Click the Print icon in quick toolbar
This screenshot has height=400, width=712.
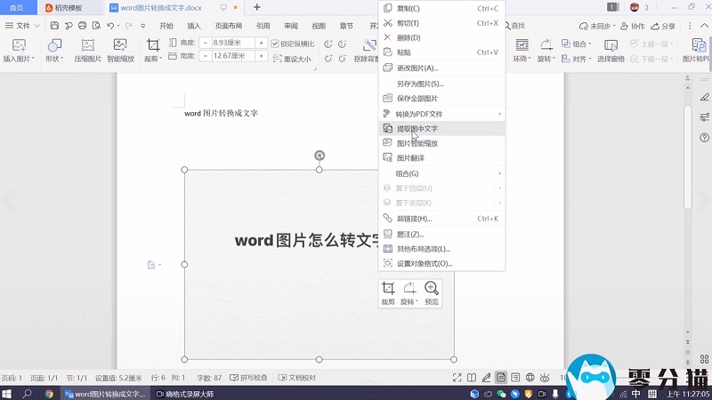click(82, 26)
